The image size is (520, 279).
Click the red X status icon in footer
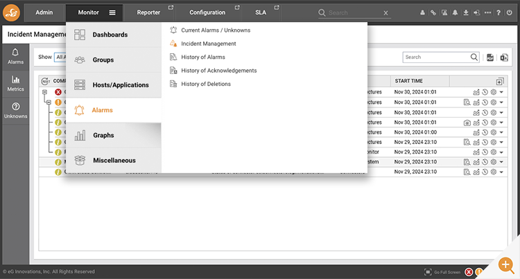(469, 272)
